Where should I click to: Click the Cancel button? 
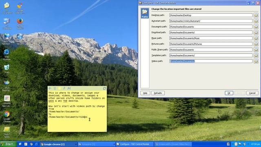[x=252, y=93]
